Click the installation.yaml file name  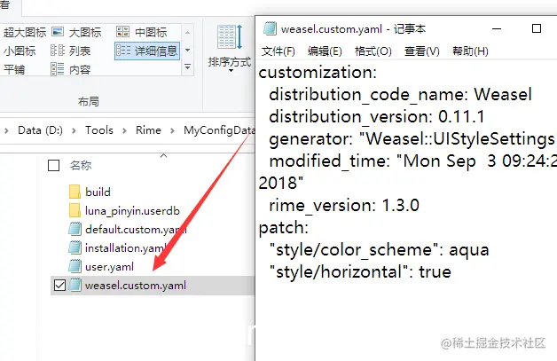click(x=126, y=248)
